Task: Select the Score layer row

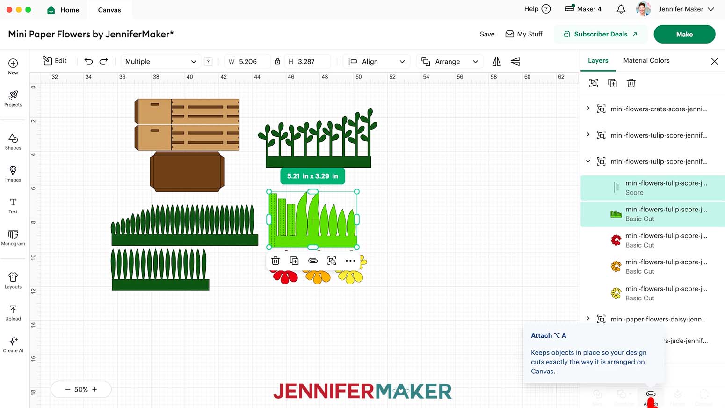Action: pyautogui.click(x=652, y=188)
